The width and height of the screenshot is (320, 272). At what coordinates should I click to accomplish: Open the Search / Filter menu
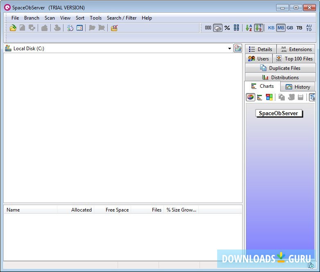(x=122, y=18)
